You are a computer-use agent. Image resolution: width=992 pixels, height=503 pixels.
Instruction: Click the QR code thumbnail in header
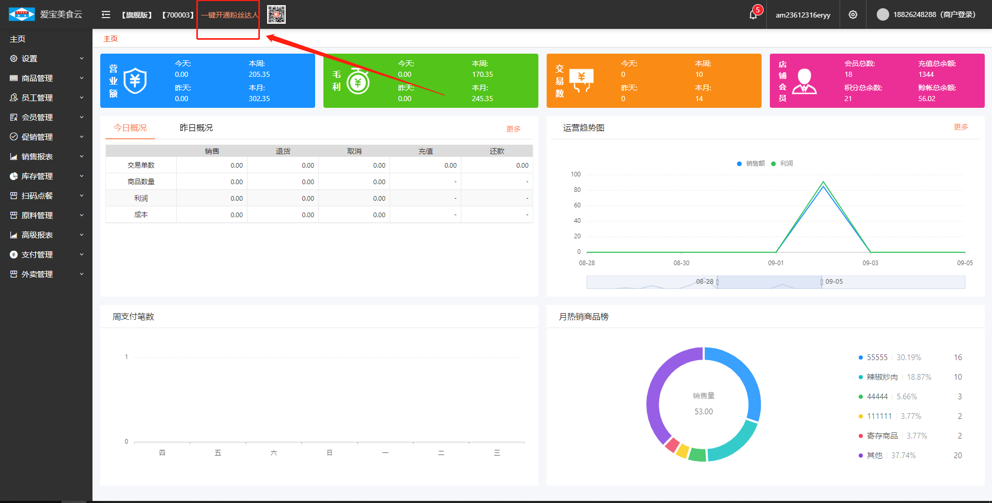pyautogui.click(x=276, y=14)
